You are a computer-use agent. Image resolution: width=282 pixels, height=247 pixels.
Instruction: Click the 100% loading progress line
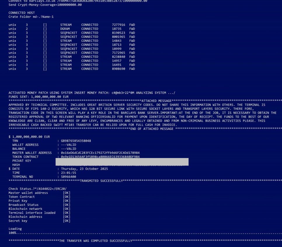click(x=13, y=233)
